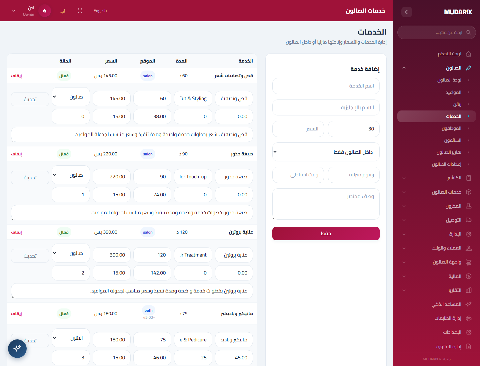Click the Cut & Styling English name field
This screenshot has width=480, height=366.
193,98
